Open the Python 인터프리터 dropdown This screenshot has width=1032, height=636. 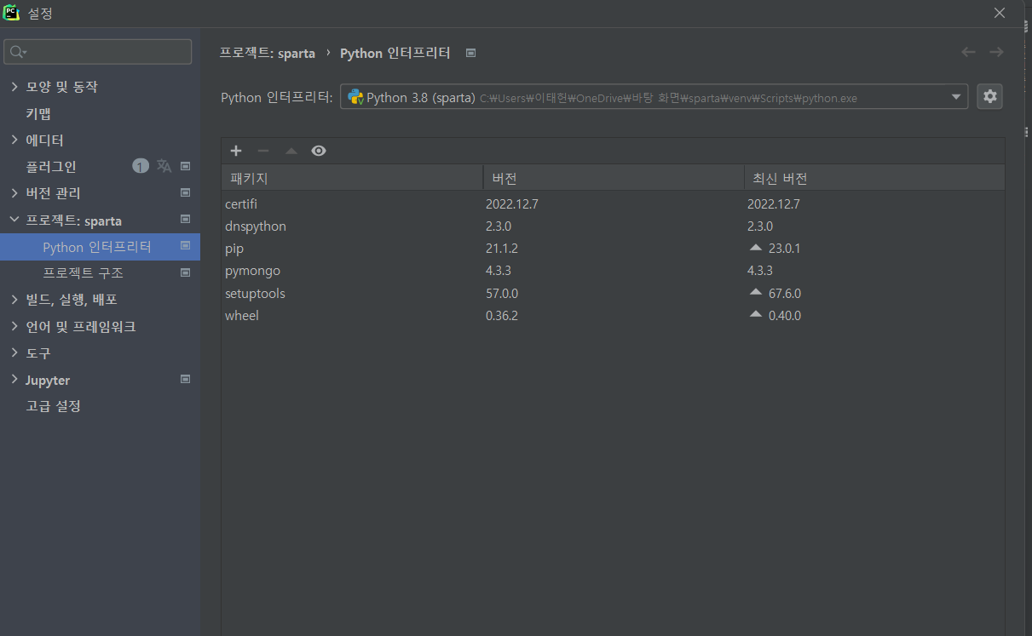tap(654, 96)
